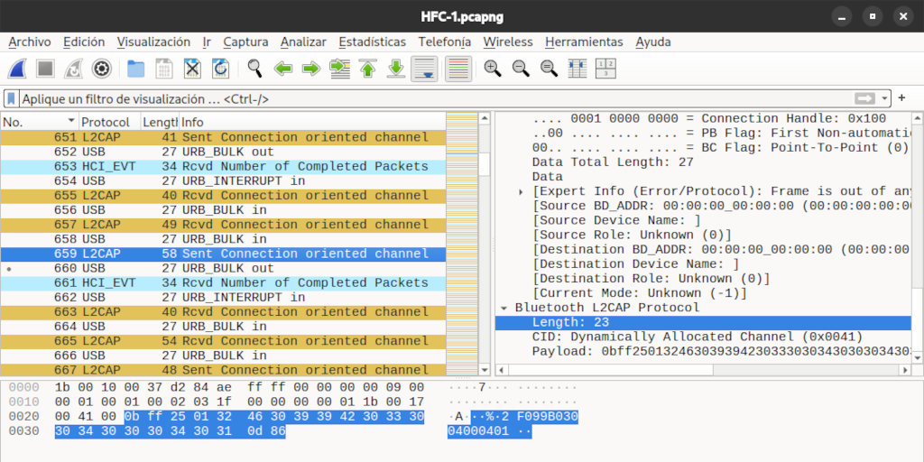Select packet 651 L2CAP row
Screen dimensions: 924x462
[224, 137]
